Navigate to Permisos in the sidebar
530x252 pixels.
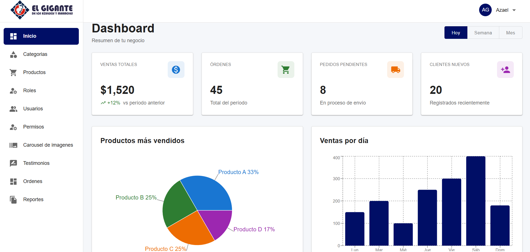point(33,127)
